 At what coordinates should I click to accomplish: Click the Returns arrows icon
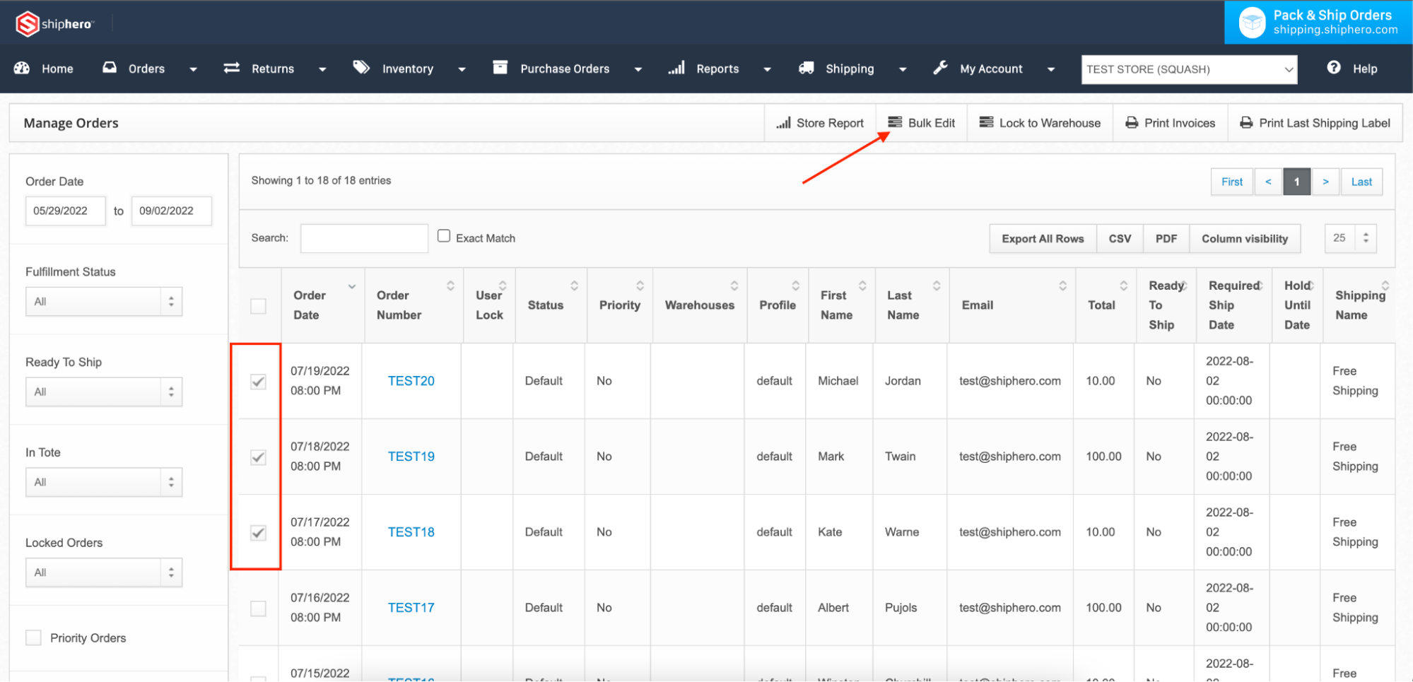(232, 68)
